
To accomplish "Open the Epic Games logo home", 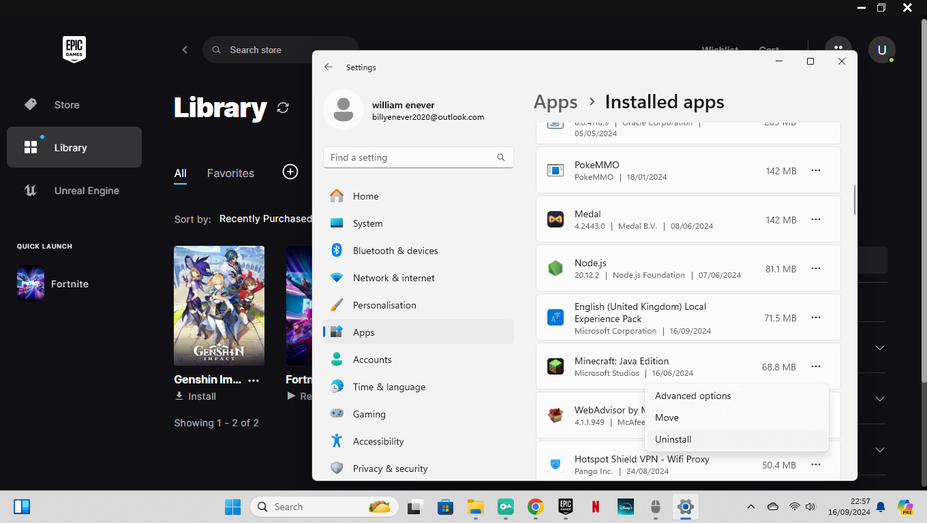I will click(74, 50).
